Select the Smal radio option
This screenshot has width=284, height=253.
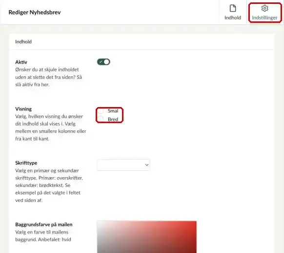point(101,111)
